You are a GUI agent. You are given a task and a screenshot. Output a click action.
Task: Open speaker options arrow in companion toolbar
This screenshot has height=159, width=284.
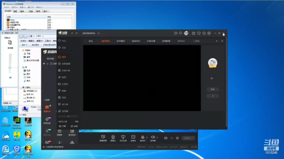pos(157,137)
